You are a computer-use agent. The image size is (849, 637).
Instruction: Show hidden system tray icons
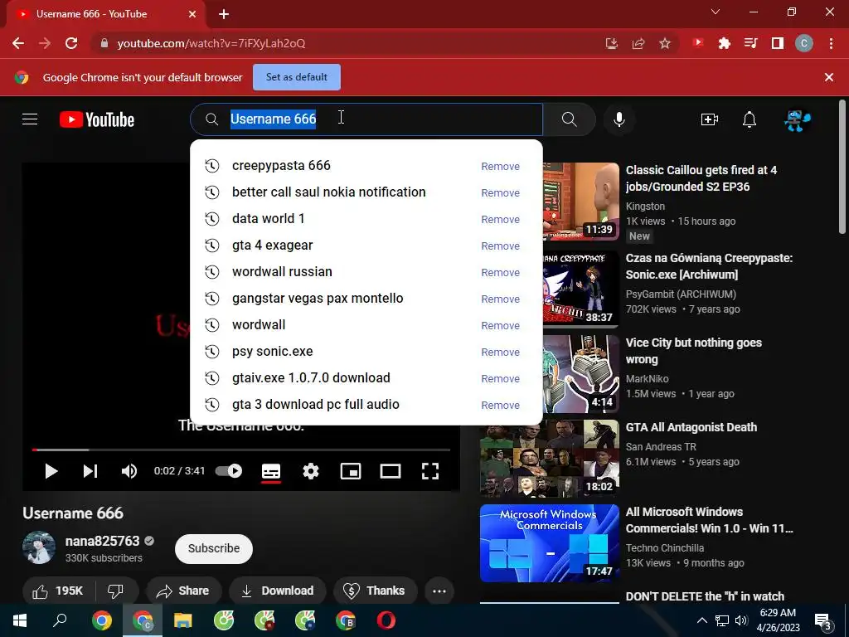[x=701, y=620]
